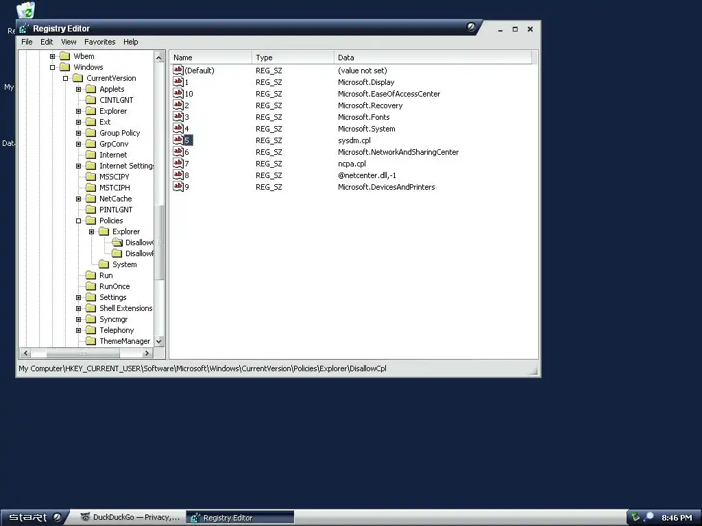Click the Microsoft.EaseOfAccessCenter data cell
The height and width of the screenshot is (526, 702).
(x=389, y=94)
